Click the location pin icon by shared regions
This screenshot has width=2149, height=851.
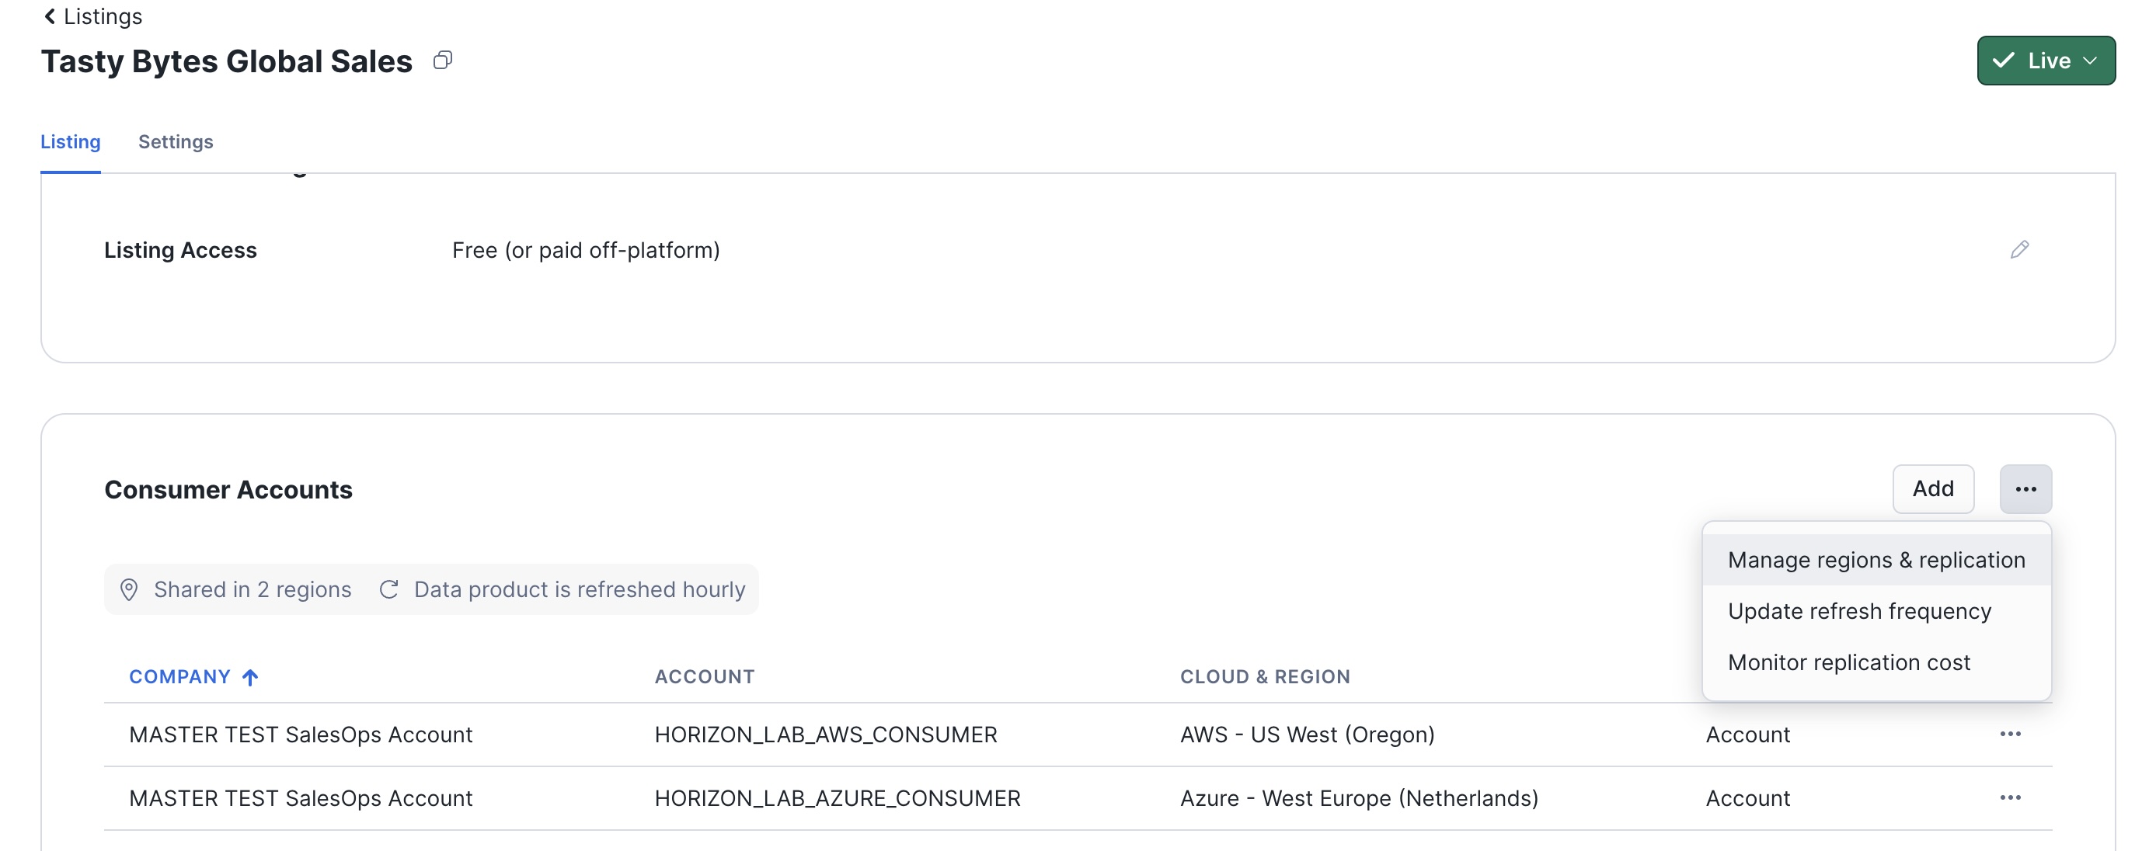point(128,589)
